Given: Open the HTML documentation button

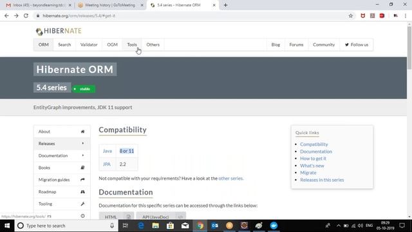Looking at the screenshot, I should click(x=117, y=217).
